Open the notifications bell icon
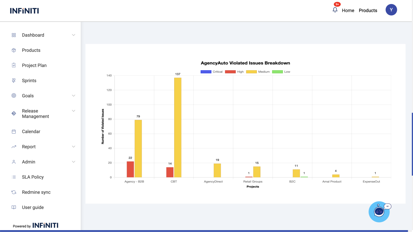This screenshot has height=232, width=413. [335, 10]
